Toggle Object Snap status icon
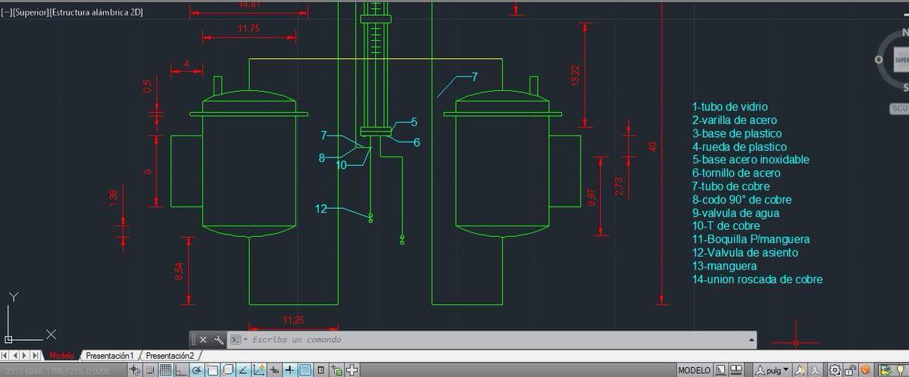The image size is (909, 377). pos(212,370)
